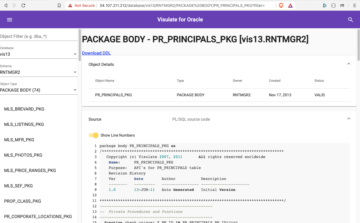360x223 pixels.
Task: Click the Visulate for Oracle title
Action: pyautogui.click(x=180, y=19)
